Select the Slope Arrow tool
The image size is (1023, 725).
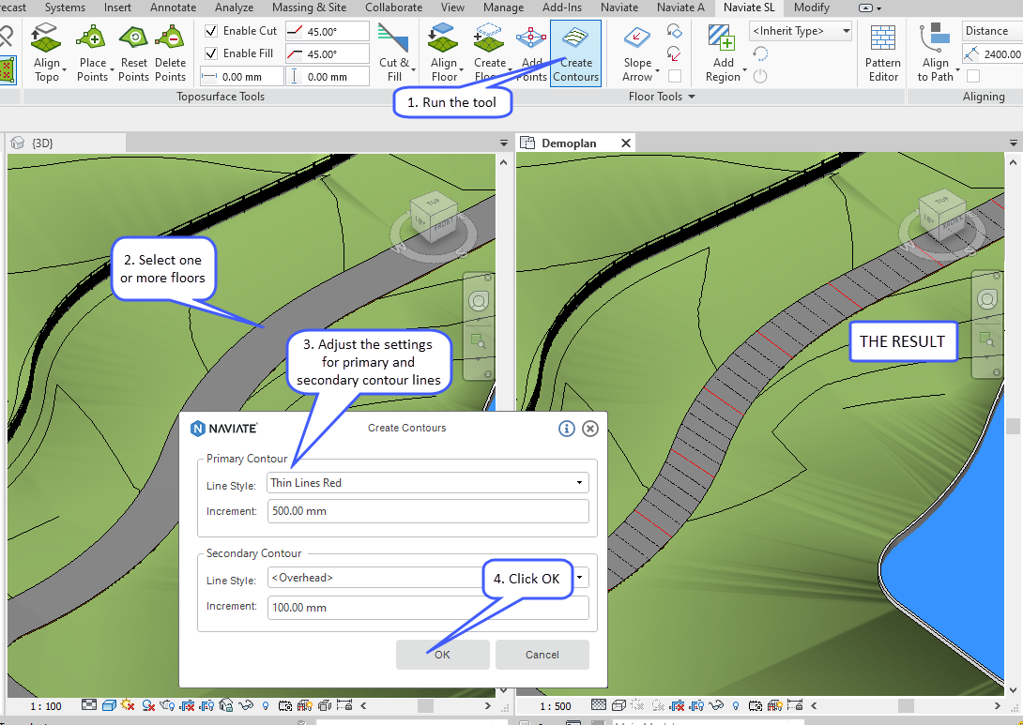click(637, 53)
